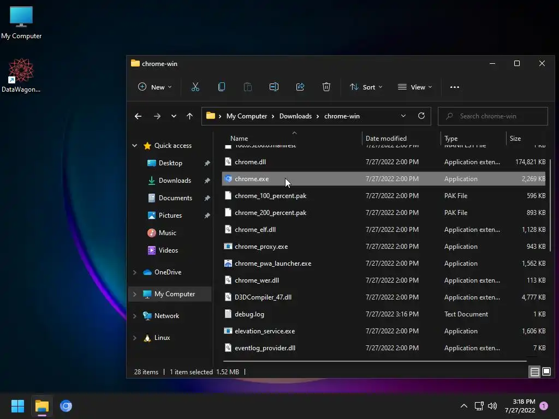This screenshot has height=419, width=559.
Task: Open network status tray icon
Action: pos(479,406)
